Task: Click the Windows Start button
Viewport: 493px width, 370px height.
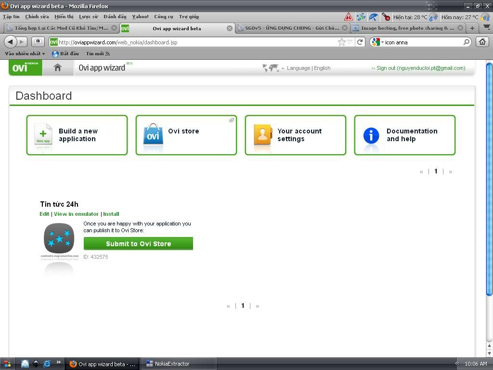Action: (7, 364)
